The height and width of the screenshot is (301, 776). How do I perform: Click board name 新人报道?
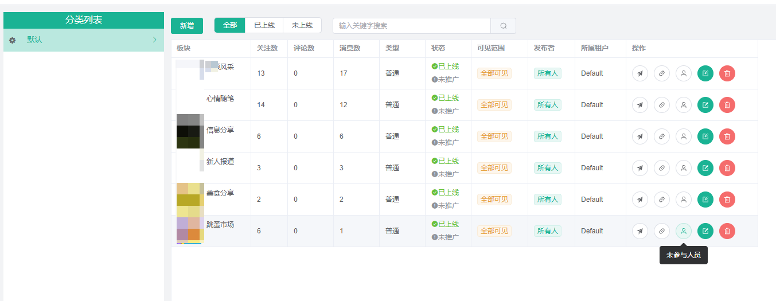point(220,162)
